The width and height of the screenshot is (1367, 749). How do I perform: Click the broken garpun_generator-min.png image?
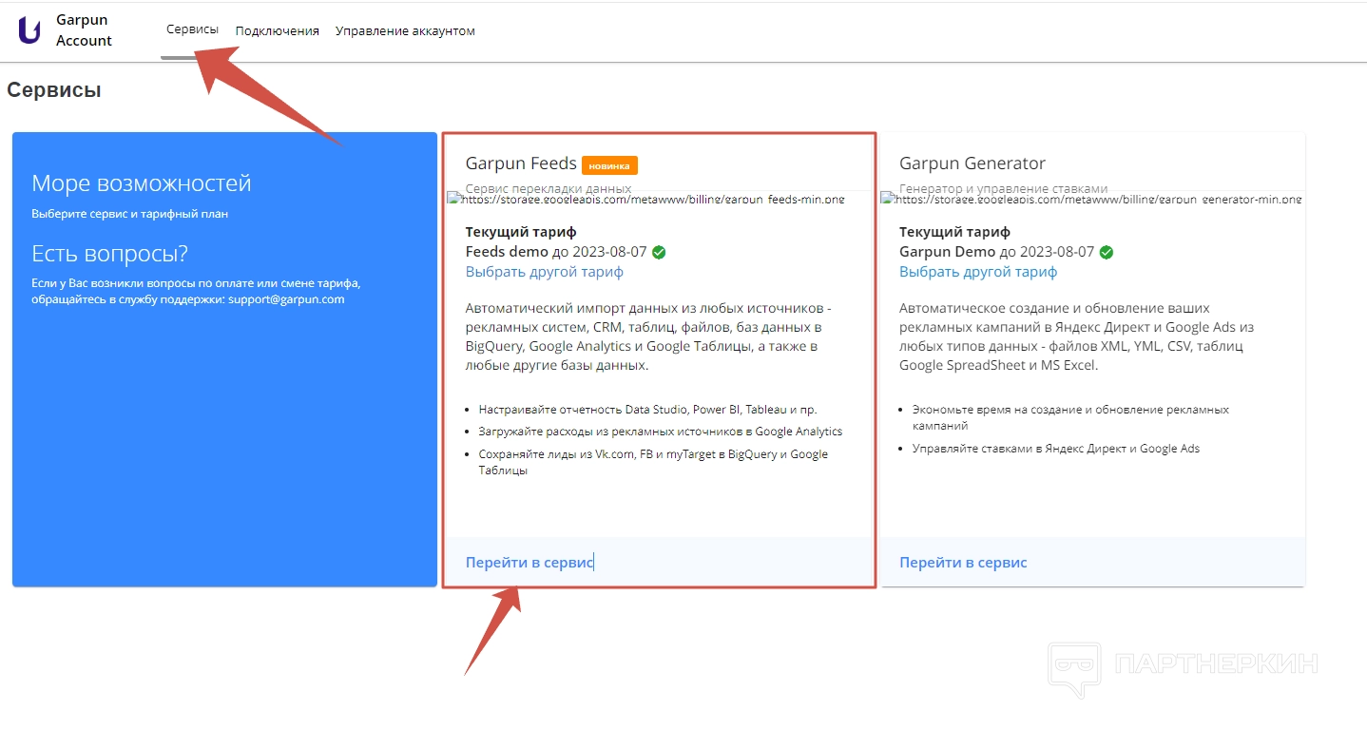(1091, 199)
